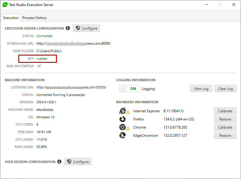Screen dimensions: 241x179
Task: Toggle the Run On Startup checkbox
Action: [39, 66]
